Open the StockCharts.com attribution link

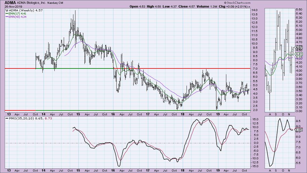[x=239, y=3]
